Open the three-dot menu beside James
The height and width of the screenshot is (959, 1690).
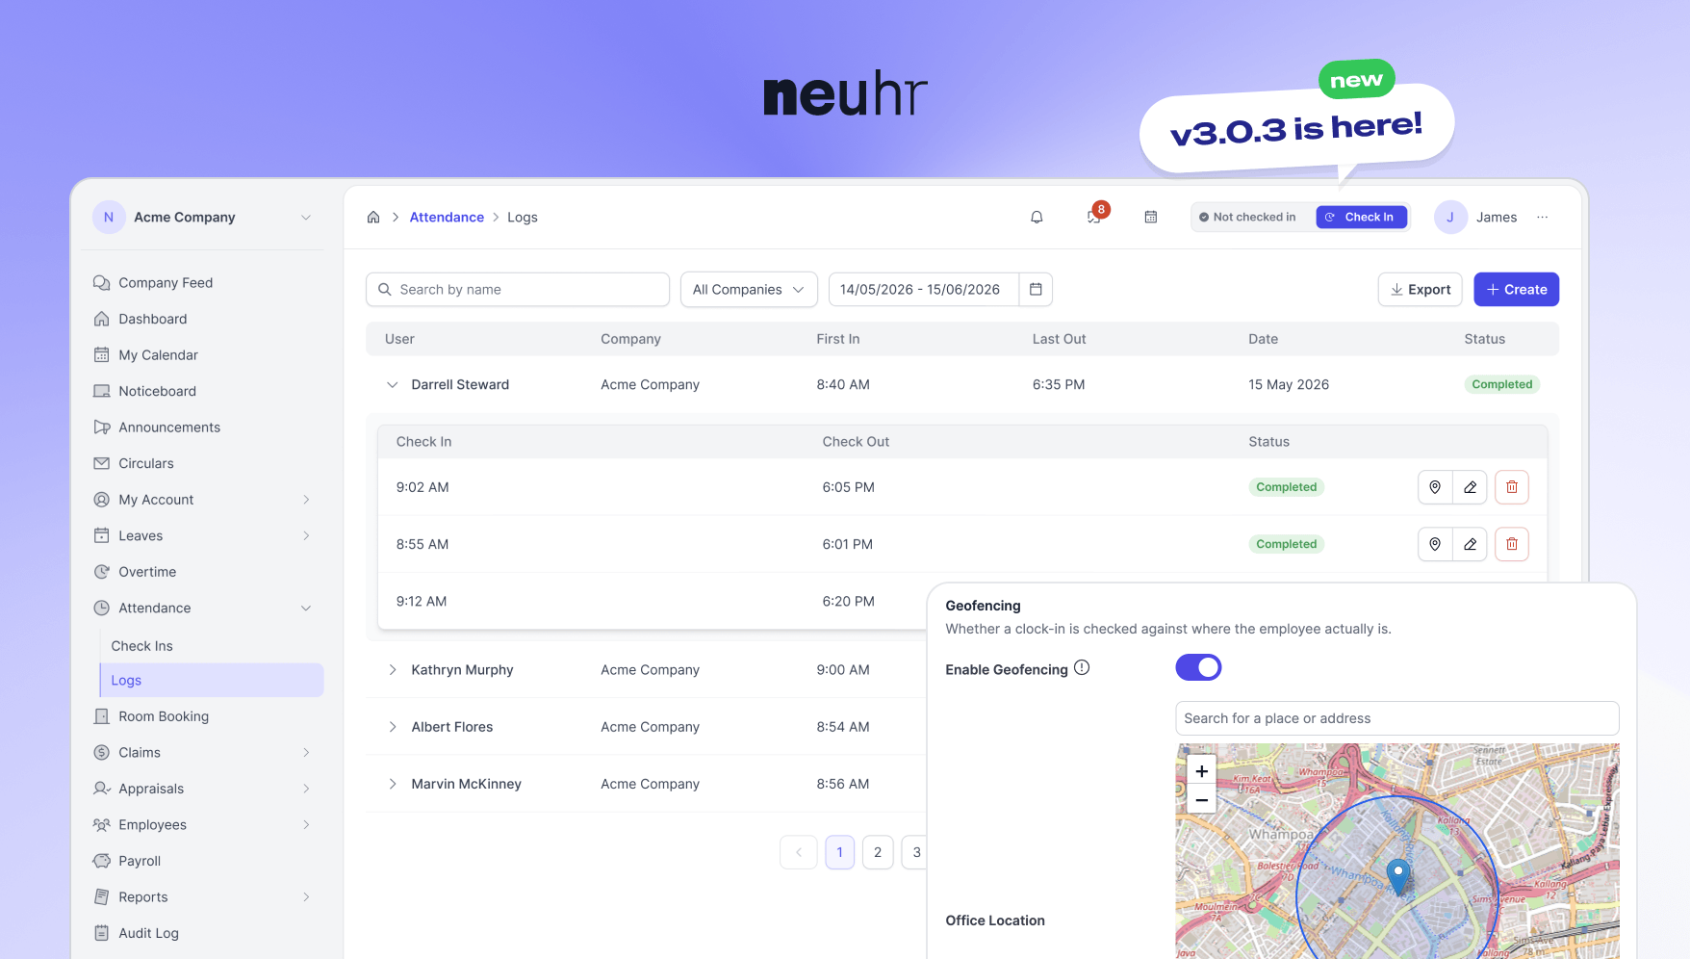[1543, 218]
